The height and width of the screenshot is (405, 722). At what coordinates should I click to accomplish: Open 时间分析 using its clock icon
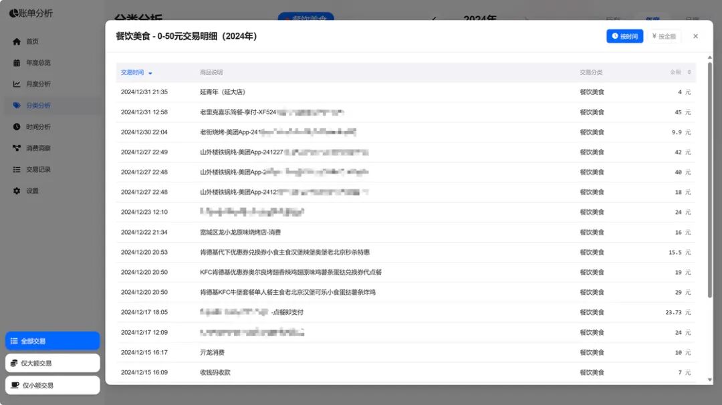click(x=17, y=126)
